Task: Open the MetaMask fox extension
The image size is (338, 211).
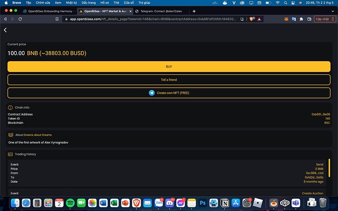Action: point(286,19)
